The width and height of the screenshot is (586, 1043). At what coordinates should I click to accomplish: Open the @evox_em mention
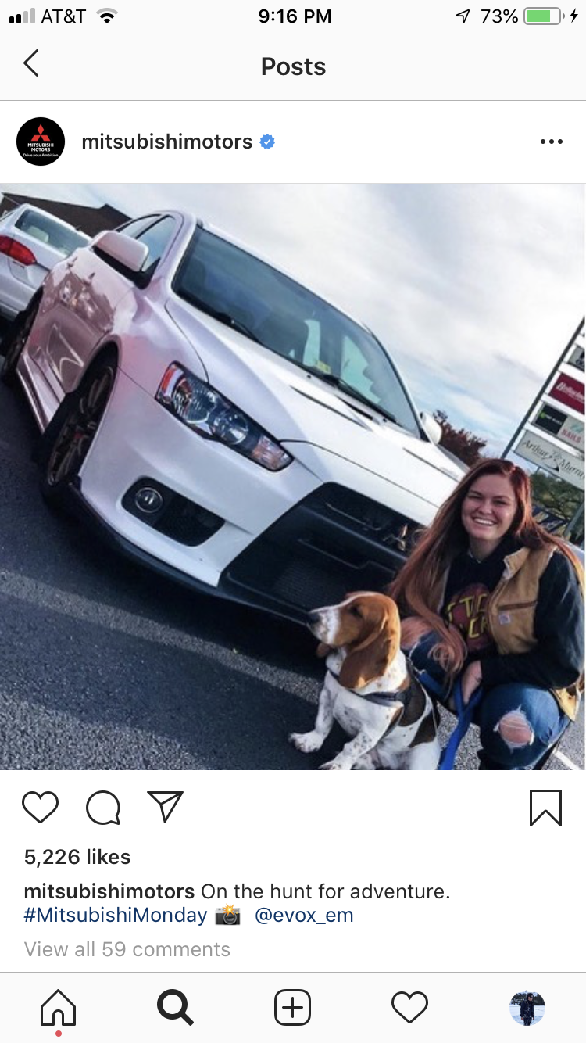pos(304,915)
